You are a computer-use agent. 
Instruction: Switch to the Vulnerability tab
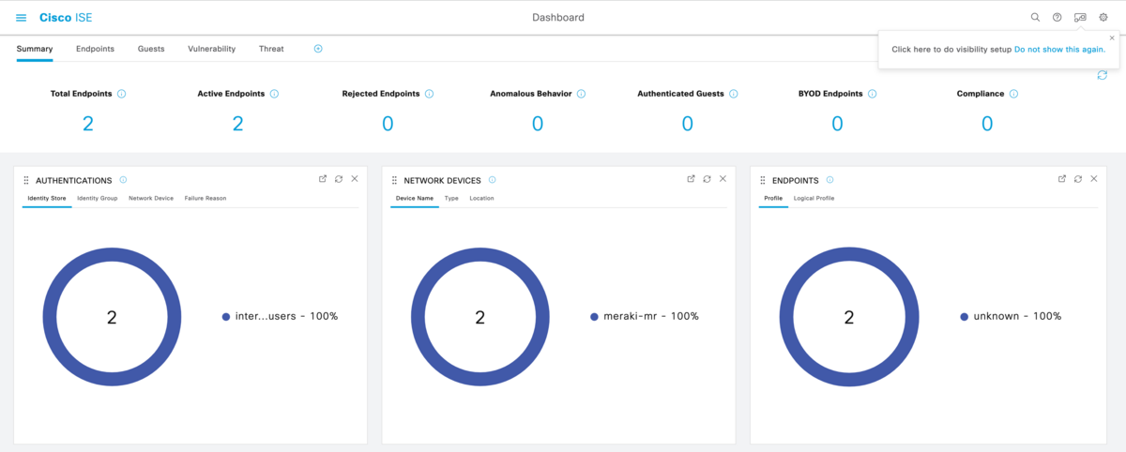211,49
